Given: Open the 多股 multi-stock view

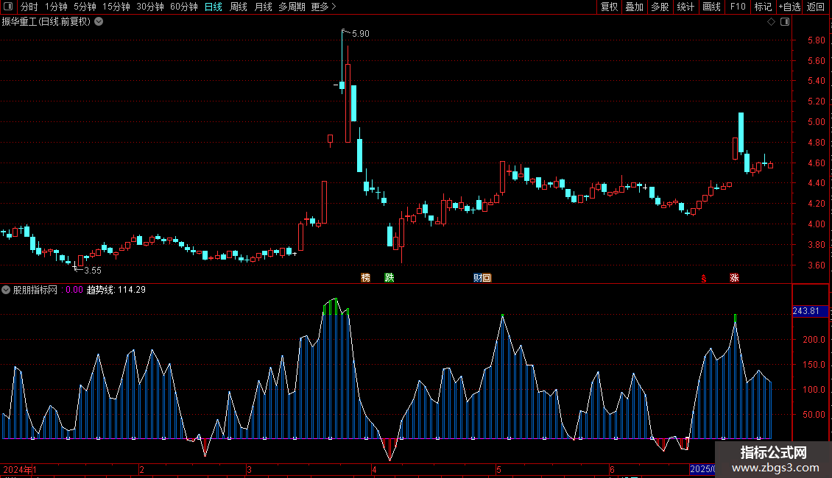Looking at the screenshot, I should (660, 7).
